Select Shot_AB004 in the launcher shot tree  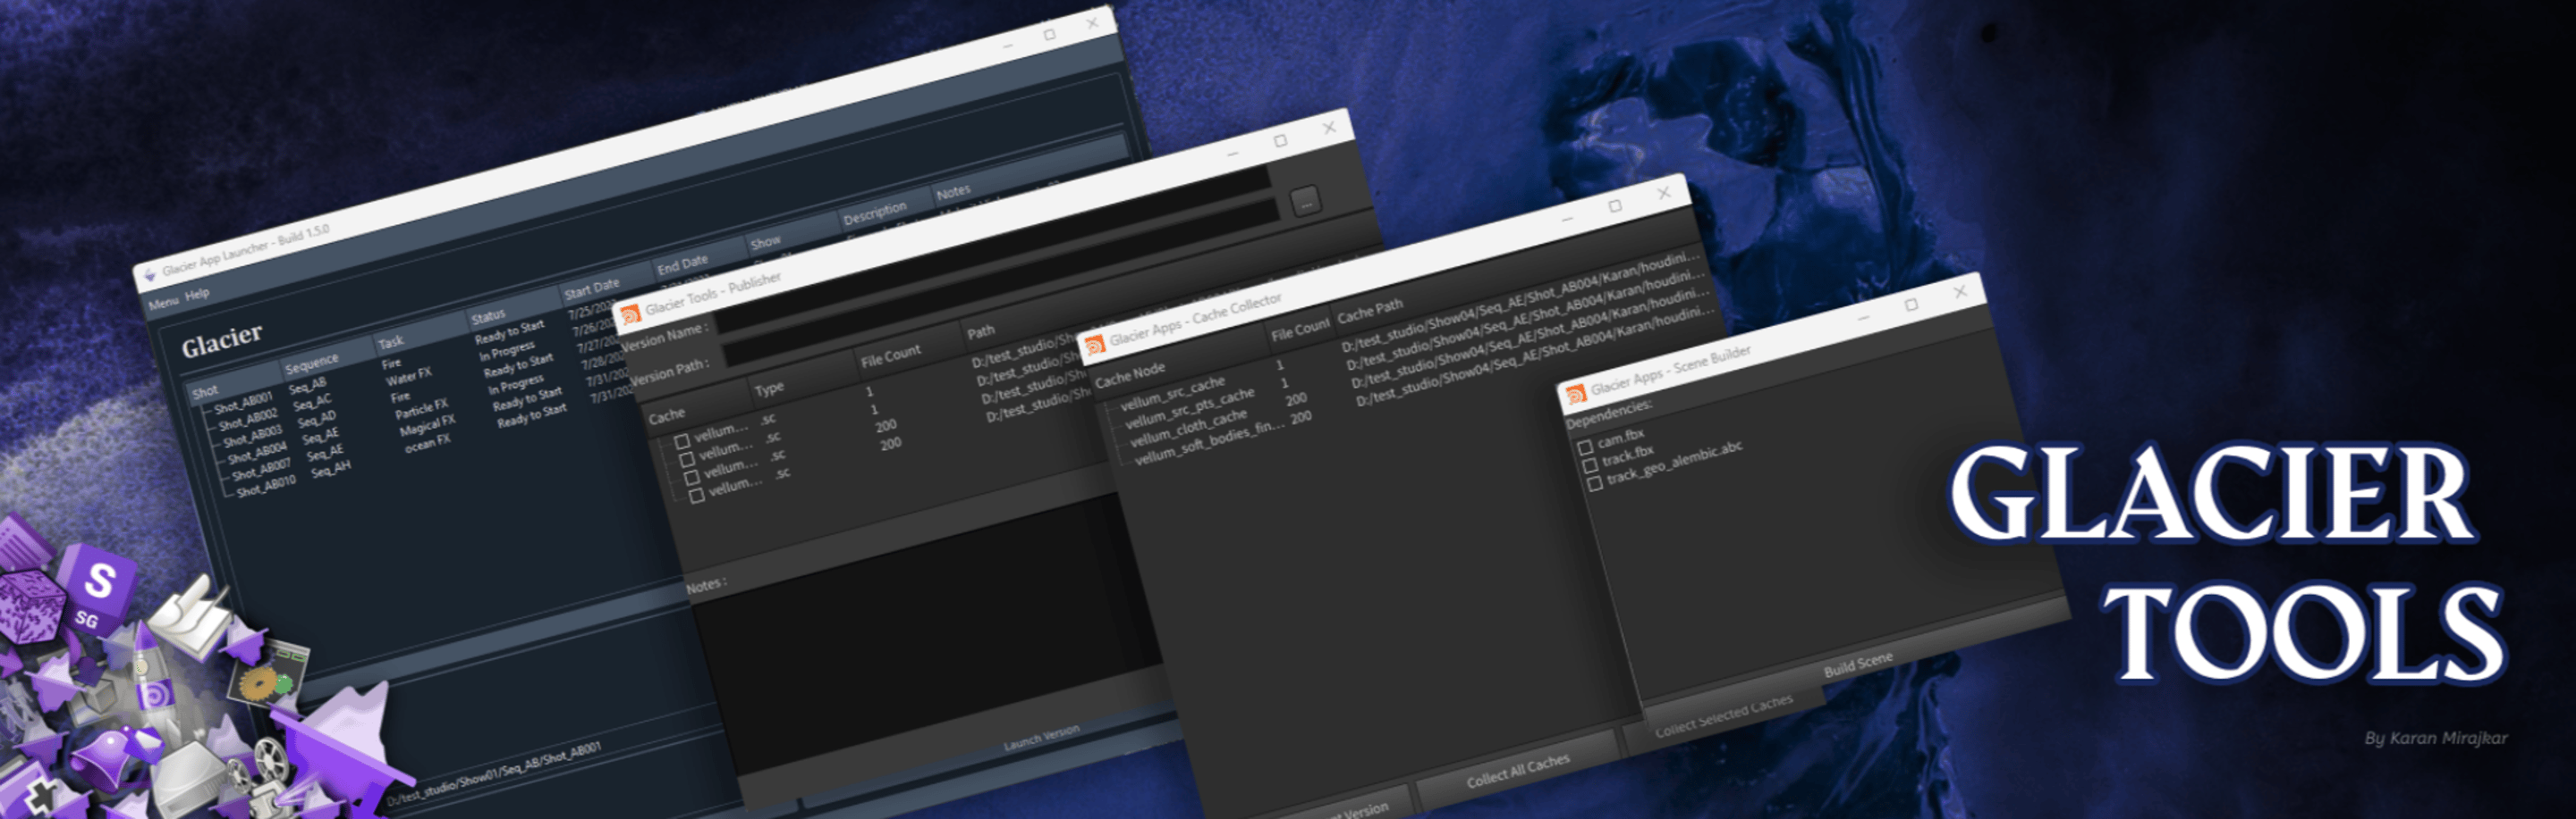coord(258,455)
